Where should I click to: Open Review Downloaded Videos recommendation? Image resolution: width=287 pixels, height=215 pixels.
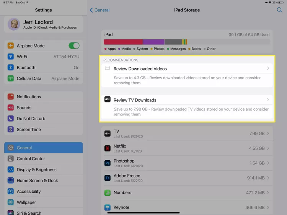coord(187,75)
